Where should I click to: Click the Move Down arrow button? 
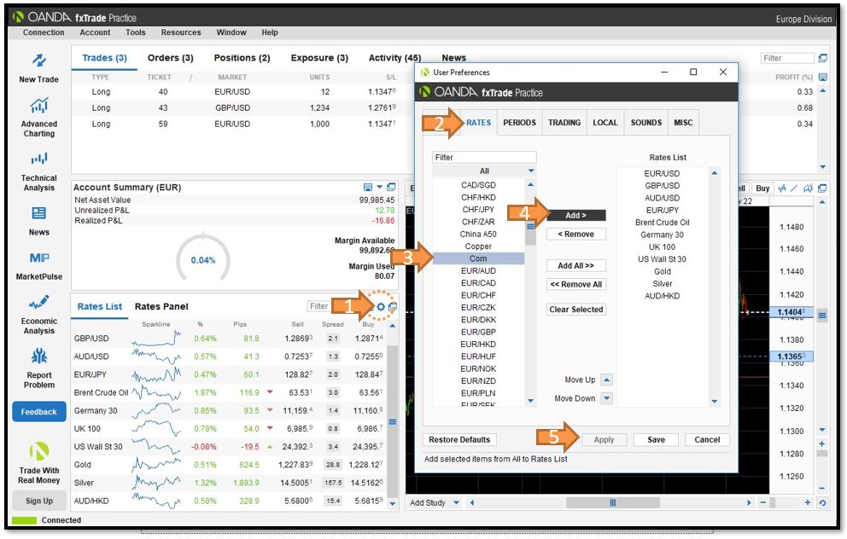(x=606, y=398)
